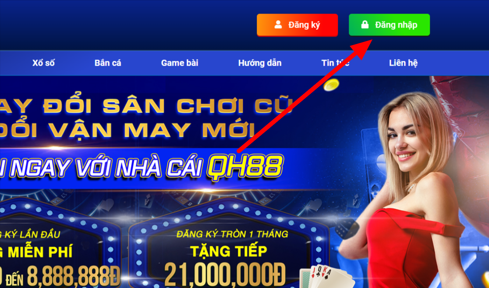Click the ĐỔI SÂN CHƠI CŨ headline text
Image resolution: width=489 pixels, height=288 pixels.
[147, 106]
